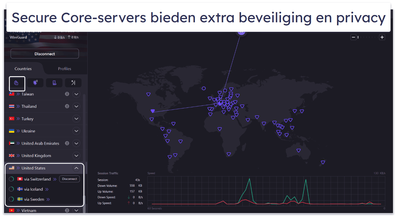The image size is (397, 217).
Task: Click double-arrow icon after via Iceland
Action: (x=47, y=189)
